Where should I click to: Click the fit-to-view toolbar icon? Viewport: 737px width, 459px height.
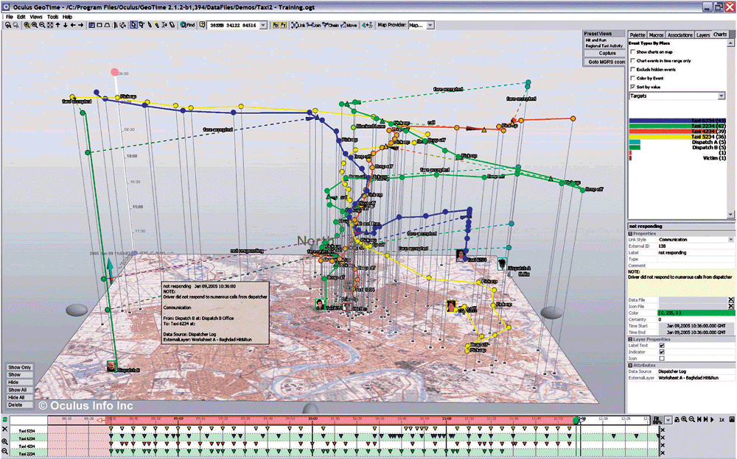(x=50, y=25)
